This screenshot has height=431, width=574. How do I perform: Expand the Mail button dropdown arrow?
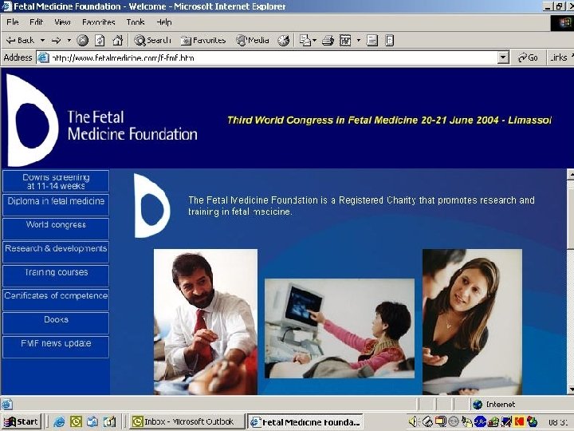(x=314, y=41)
